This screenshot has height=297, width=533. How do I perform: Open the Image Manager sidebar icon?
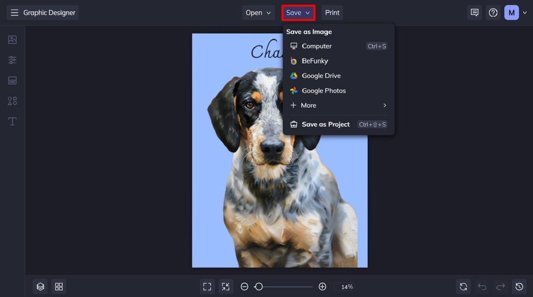click(12, 40)
